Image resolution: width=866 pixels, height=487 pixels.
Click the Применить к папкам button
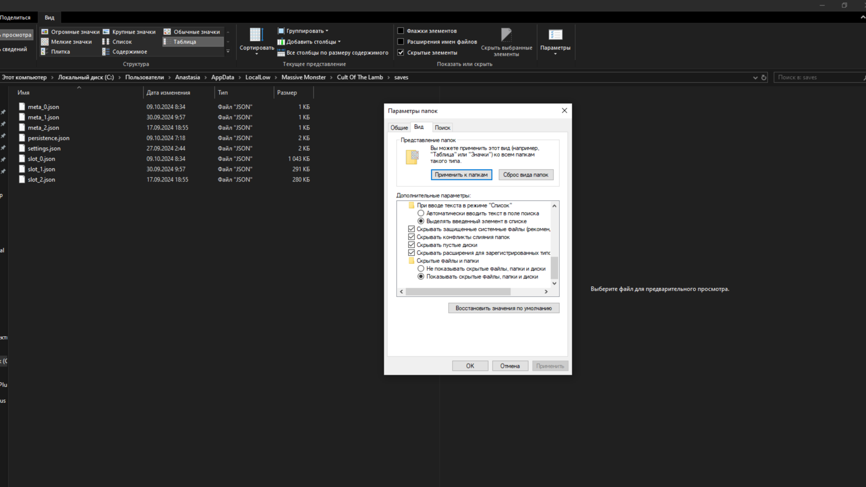(x=461, y=175)
